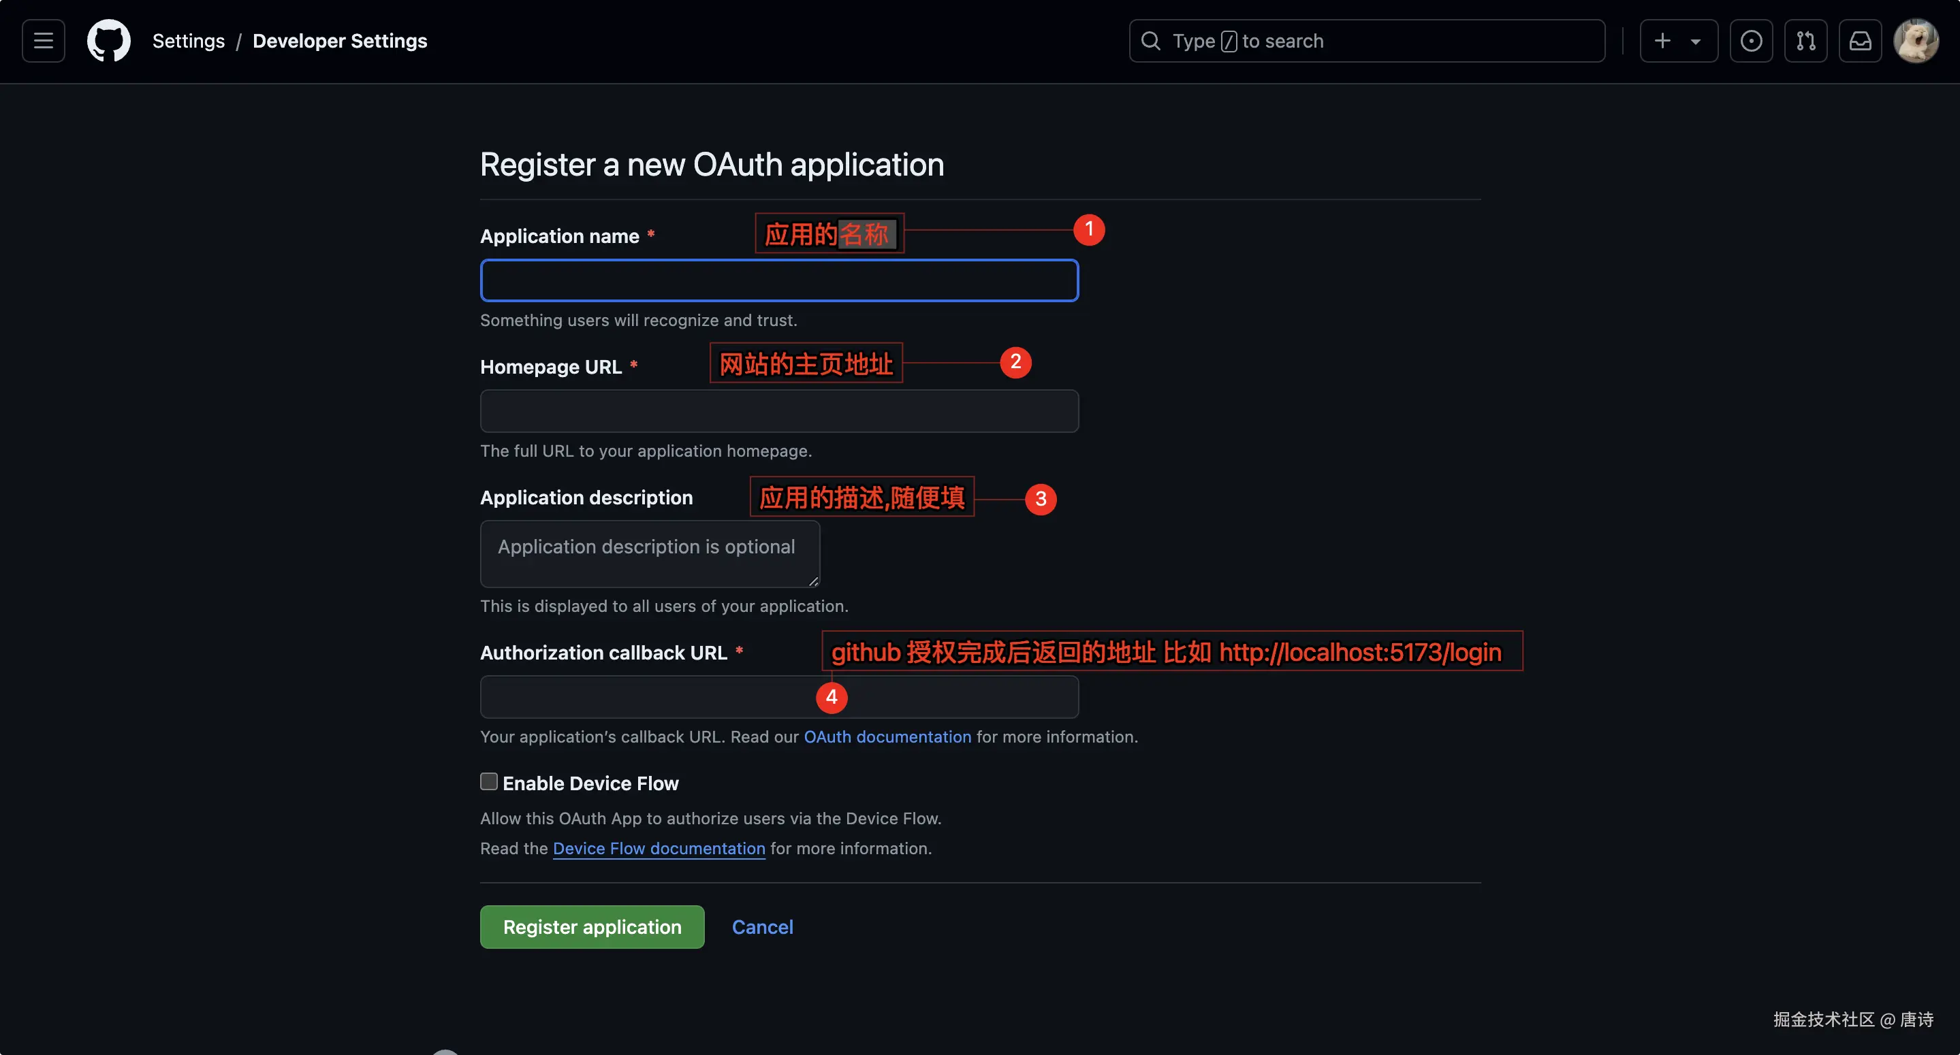Screen dimensions: 1960x1055
Task: Click the plus create-new icon
Action: (1662, 41)
